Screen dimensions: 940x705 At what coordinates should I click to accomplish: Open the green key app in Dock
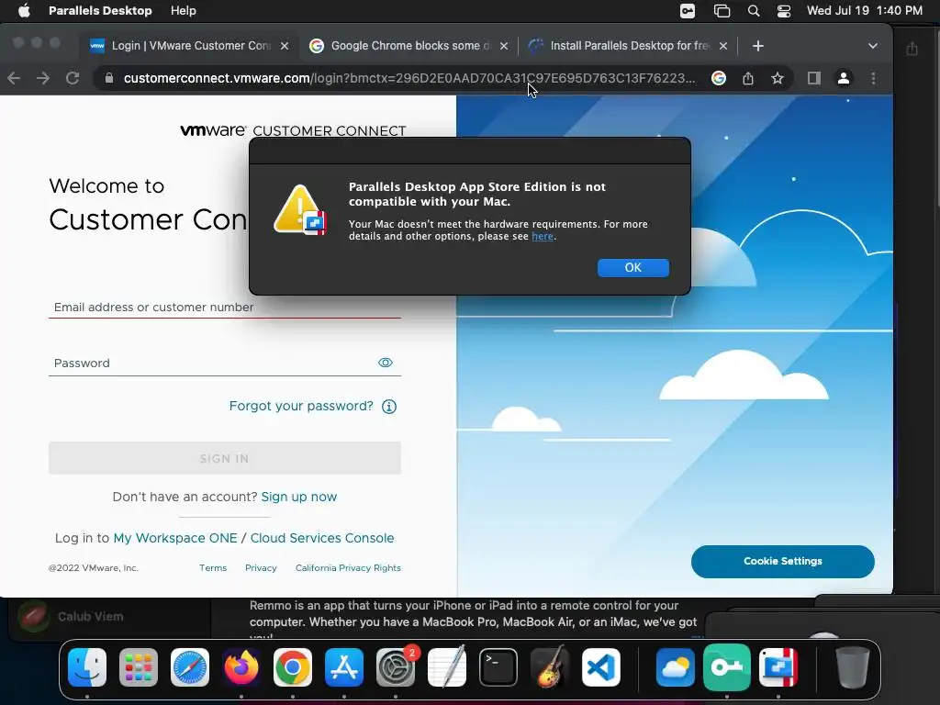click(727, 666)
